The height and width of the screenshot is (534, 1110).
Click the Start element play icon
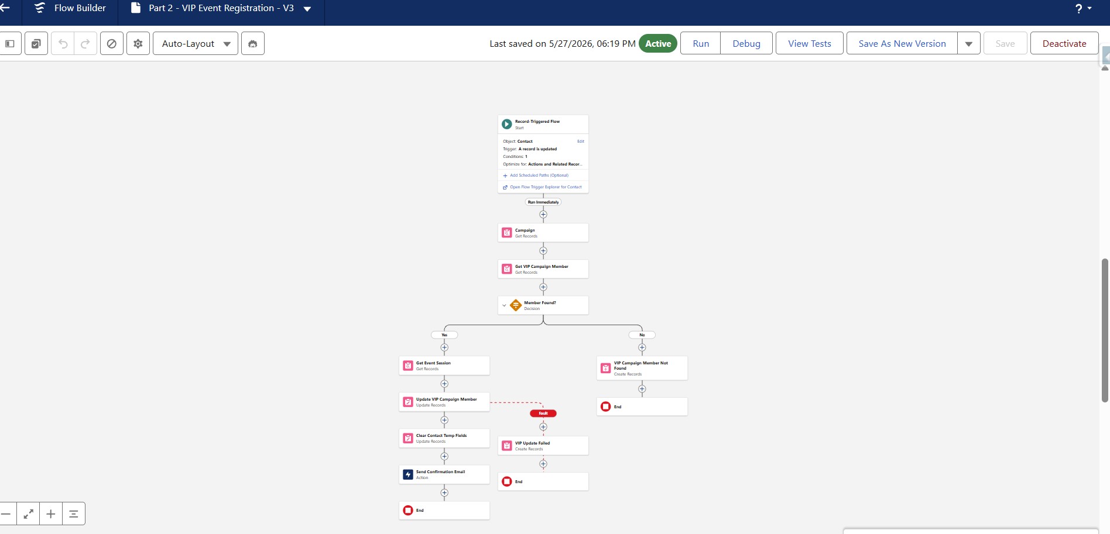[x=507, y=124]
